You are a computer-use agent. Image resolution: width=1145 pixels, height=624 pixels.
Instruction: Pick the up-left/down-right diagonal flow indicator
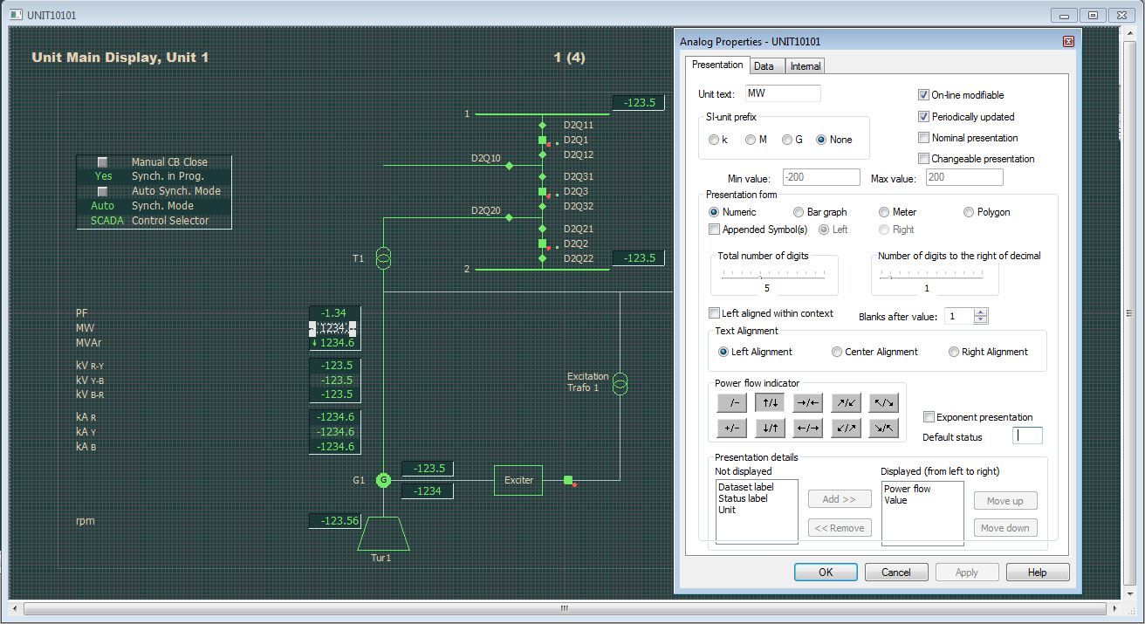pos(884,403)
